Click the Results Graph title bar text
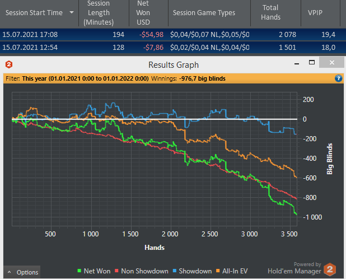 click(174, 65)
